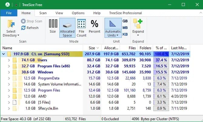Set the unit to KB
The width and height of the screenshot is (203, 122).
[125, 34]
